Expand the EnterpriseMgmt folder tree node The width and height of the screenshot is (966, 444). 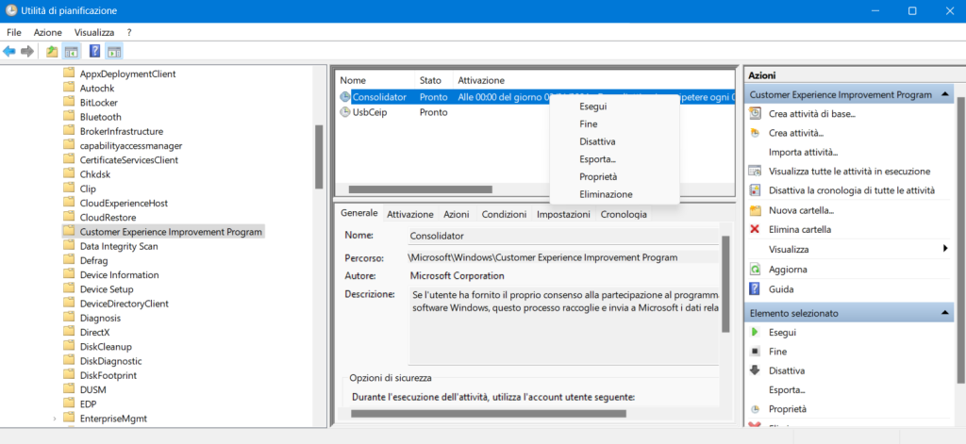pyautogui.click(x=55, y=418)
